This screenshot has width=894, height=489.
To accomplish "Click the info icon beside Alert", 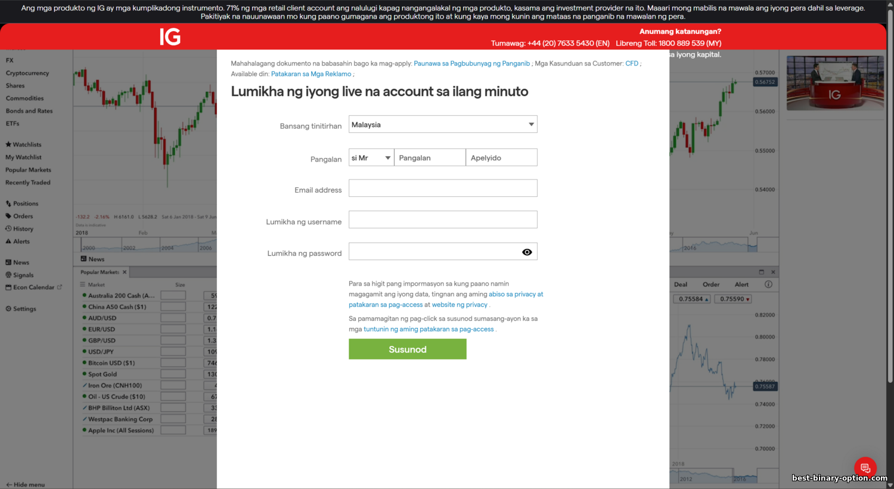I will tap(768, 284).
